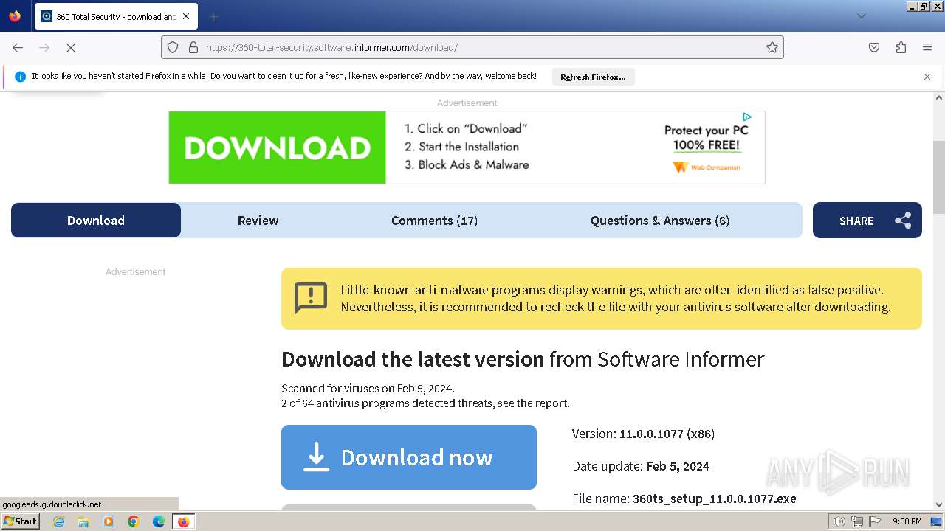Screen dimensions: 945x531
Task: Open tracking protection shield icon
Action: [173, 47]
